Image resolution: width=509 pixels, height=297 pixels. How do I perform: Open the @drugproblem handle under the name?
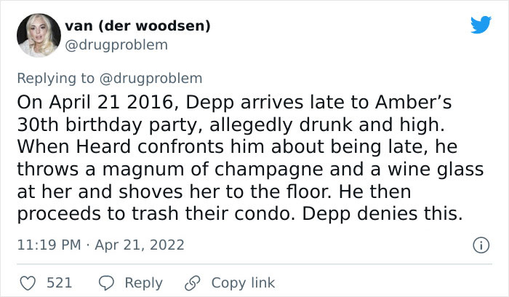point(116,45)
